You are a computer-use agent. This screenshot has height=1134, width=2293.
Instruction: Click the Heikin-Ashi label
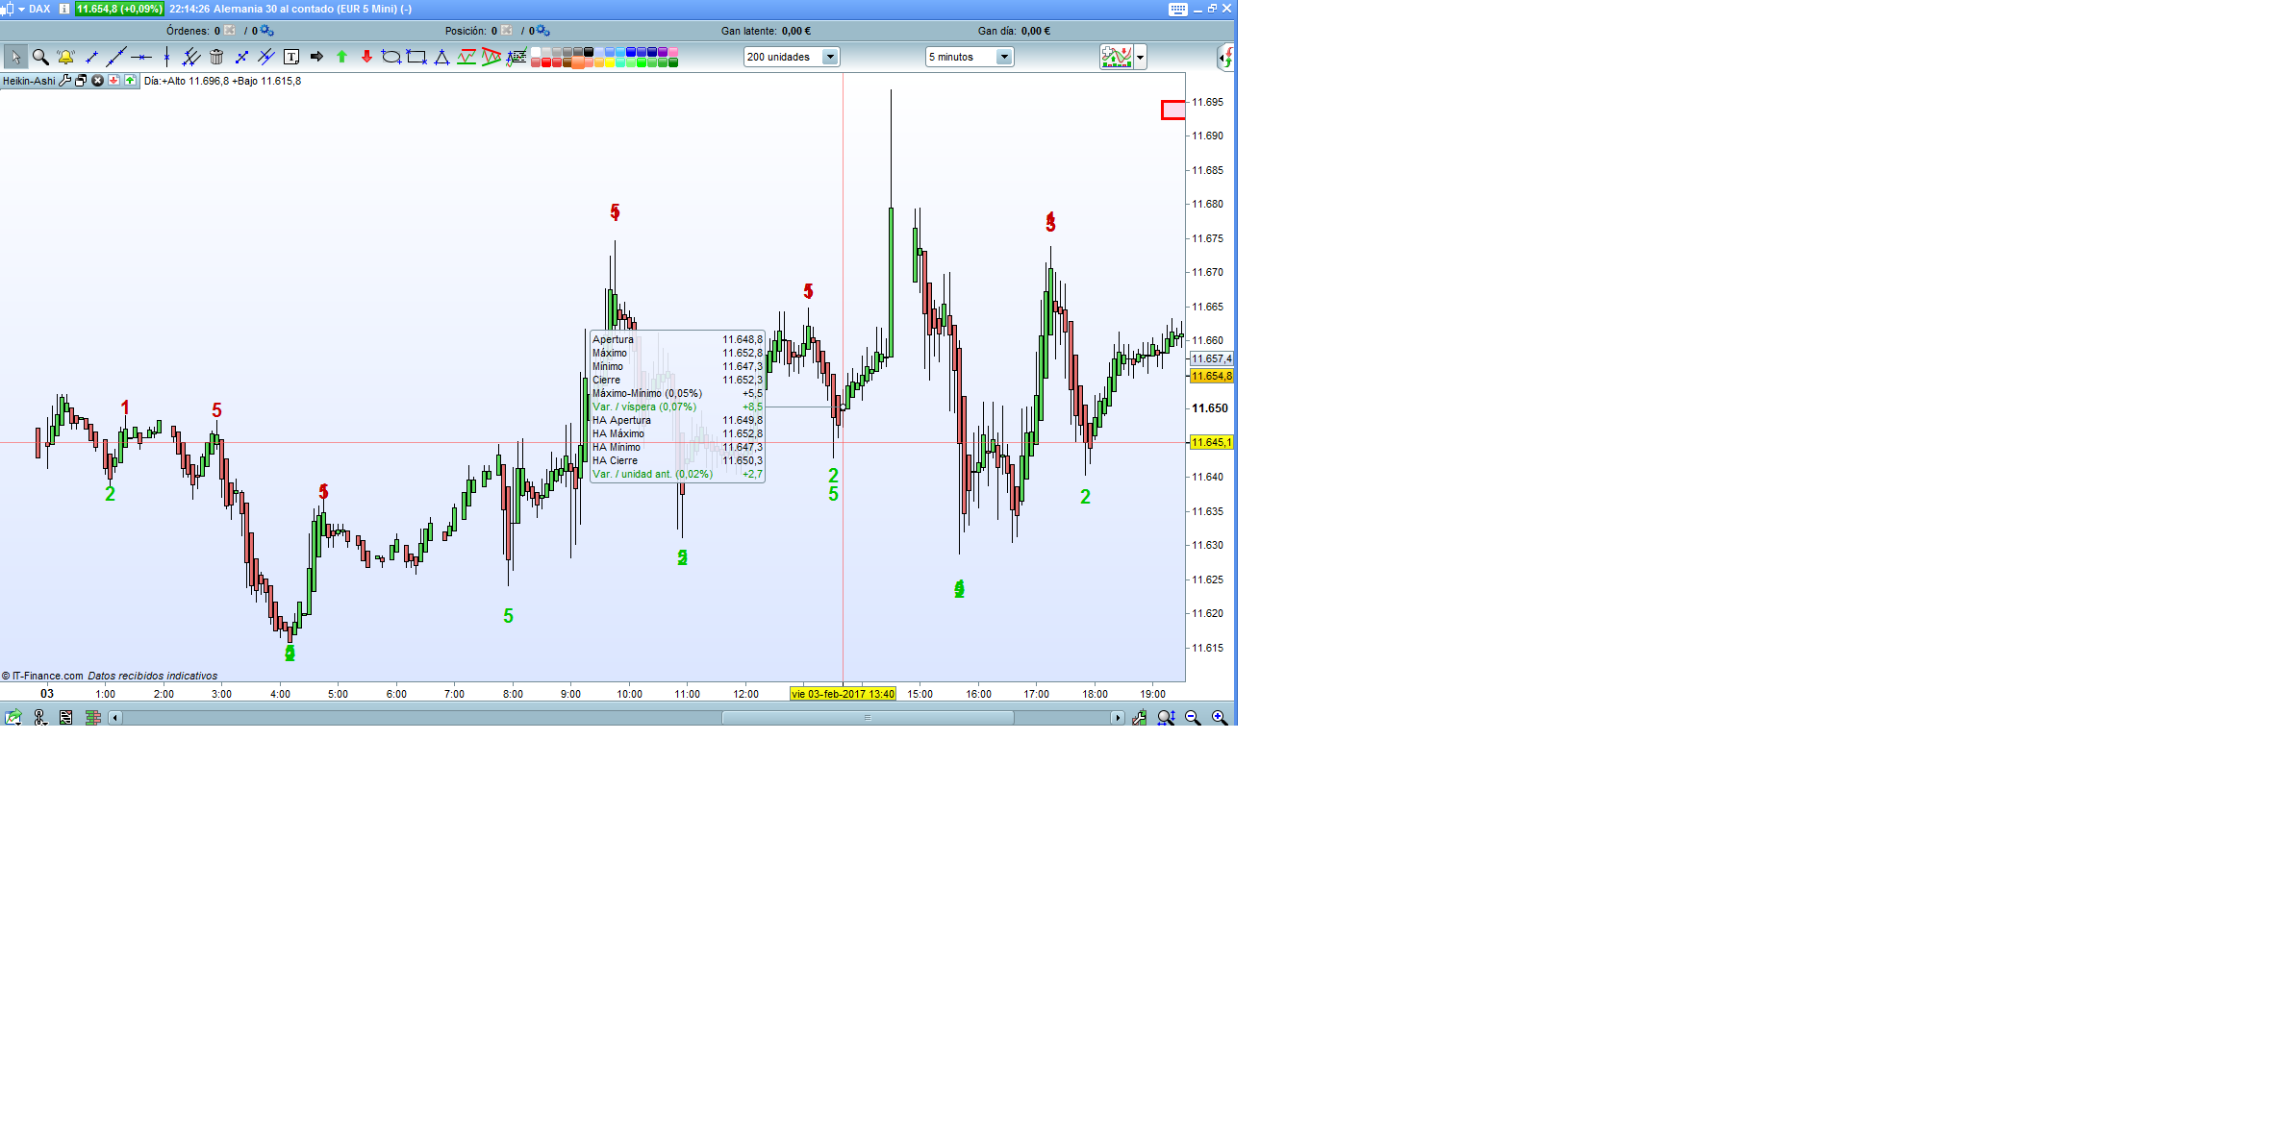pos(29,81)
